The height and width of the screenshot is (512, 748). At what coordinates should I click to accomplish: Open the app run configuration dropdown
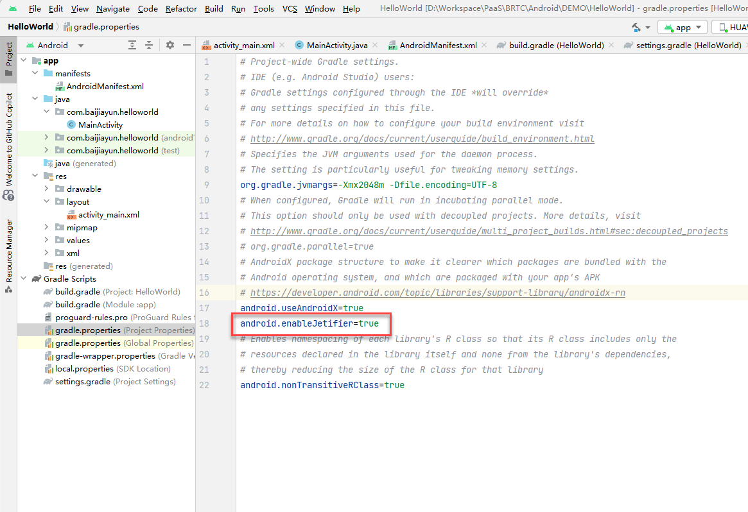683,28
